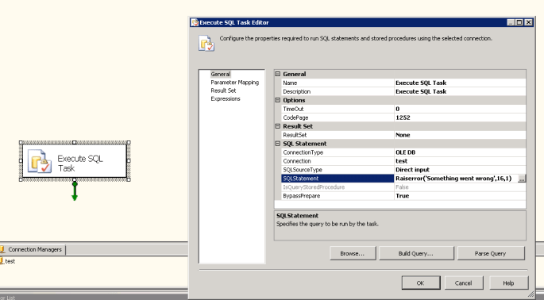544x300 pixels.
Task: Select the IsQueryStoredProcedure property row
Action: click(x=403, y=187)
